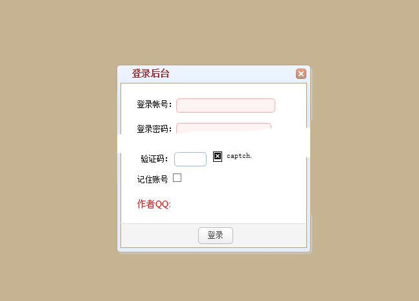Viewport: 419px width, 301px height.
Task: Focus the 登录帐号 input field
Action: 225,106
